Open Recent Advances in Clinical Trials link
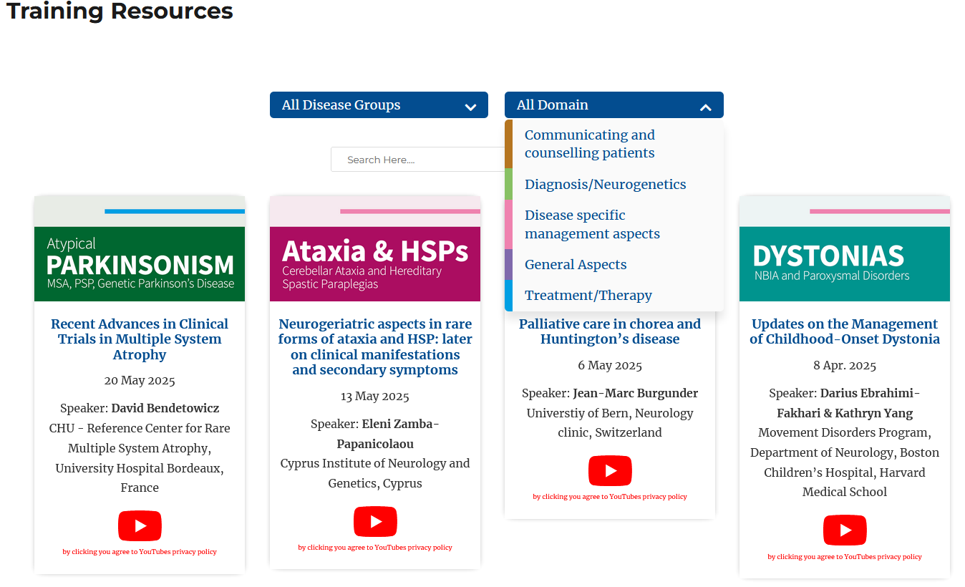The width and height of the screenshot is (965, 587). coord(140,339)
